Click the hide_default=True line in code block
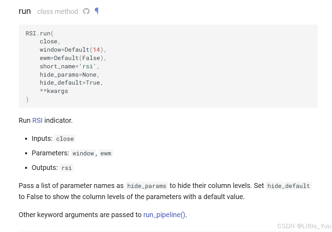 click(x=71, y=83)
